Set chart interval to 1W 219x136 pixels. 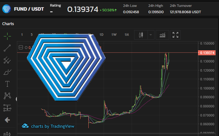tap(114, 35)
